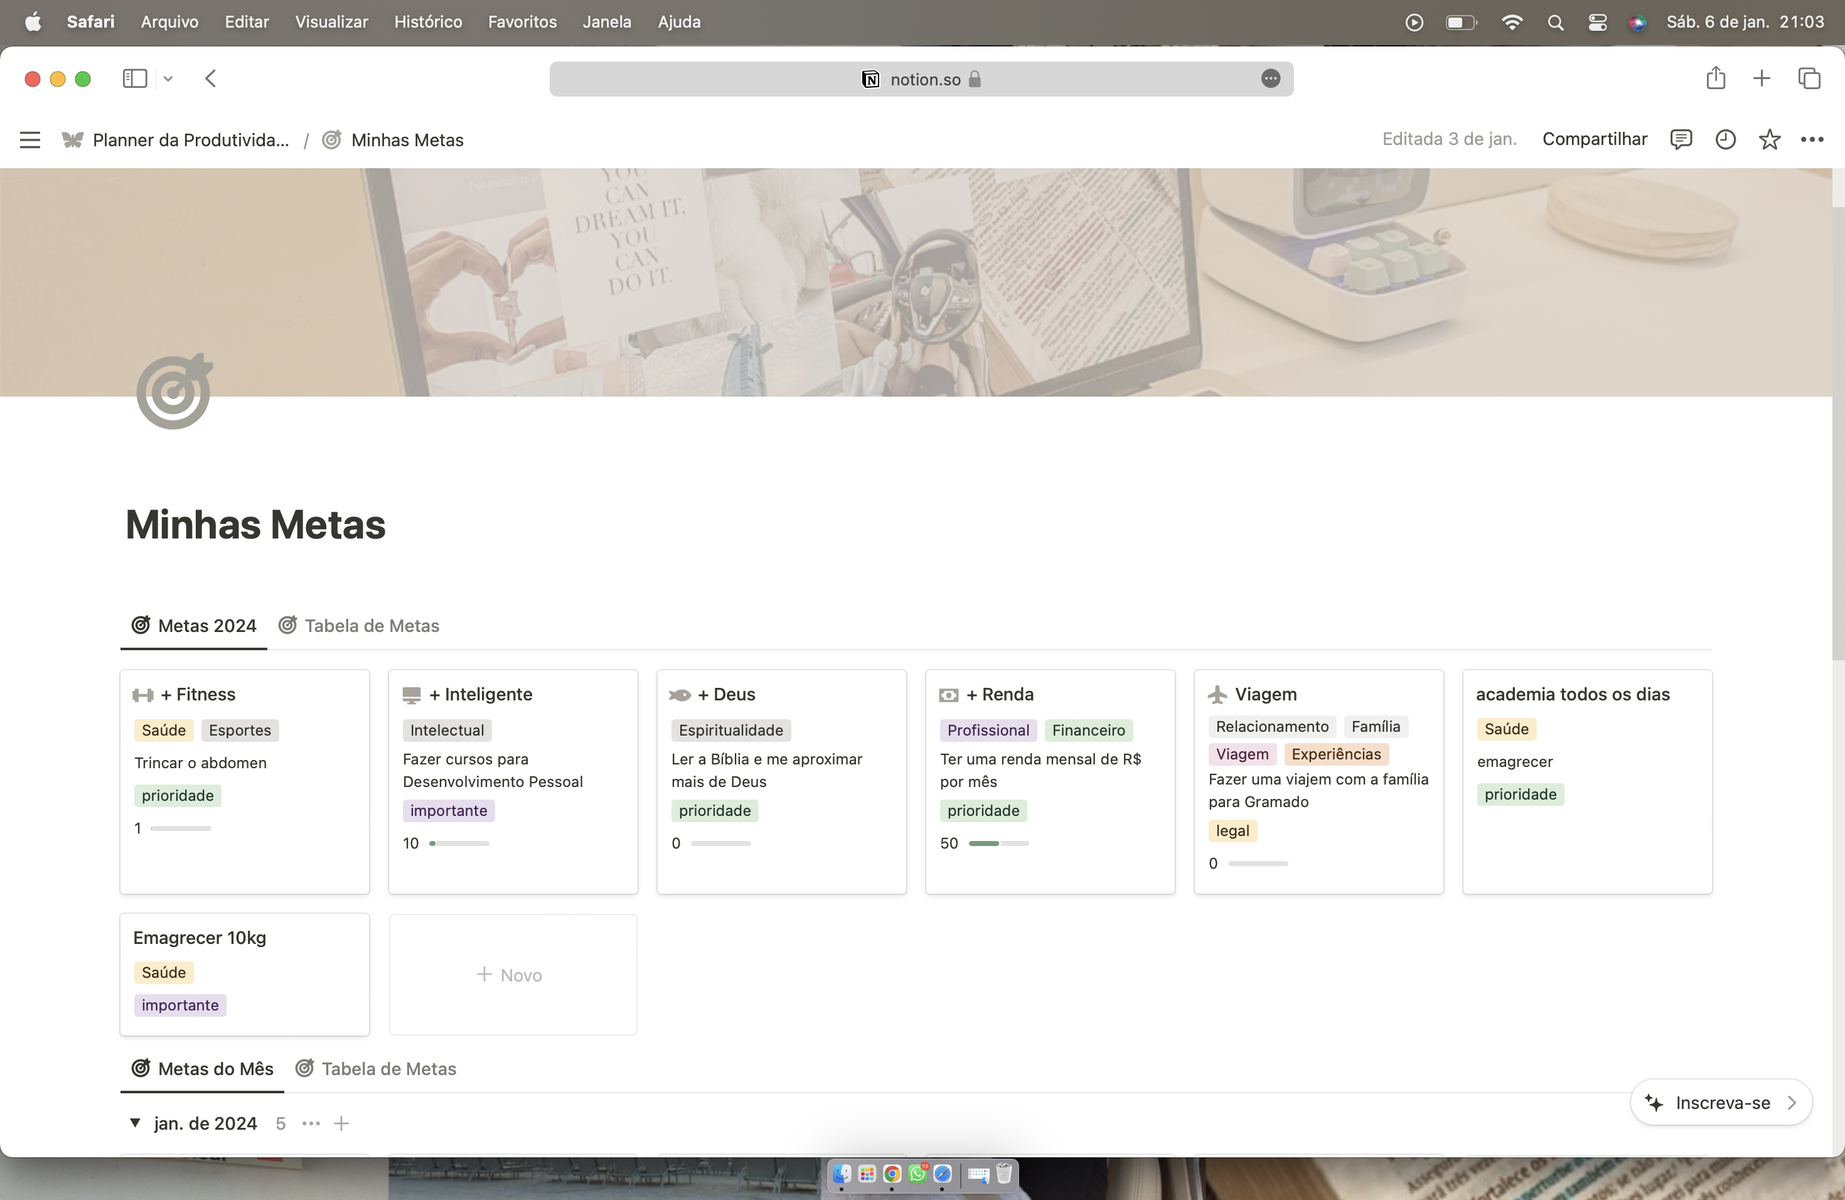Image resolution: width=1845 pixels, height=1200 pixels.
Task: Click the Experiências tag on Viagem card
Action: coord(1335,754)
